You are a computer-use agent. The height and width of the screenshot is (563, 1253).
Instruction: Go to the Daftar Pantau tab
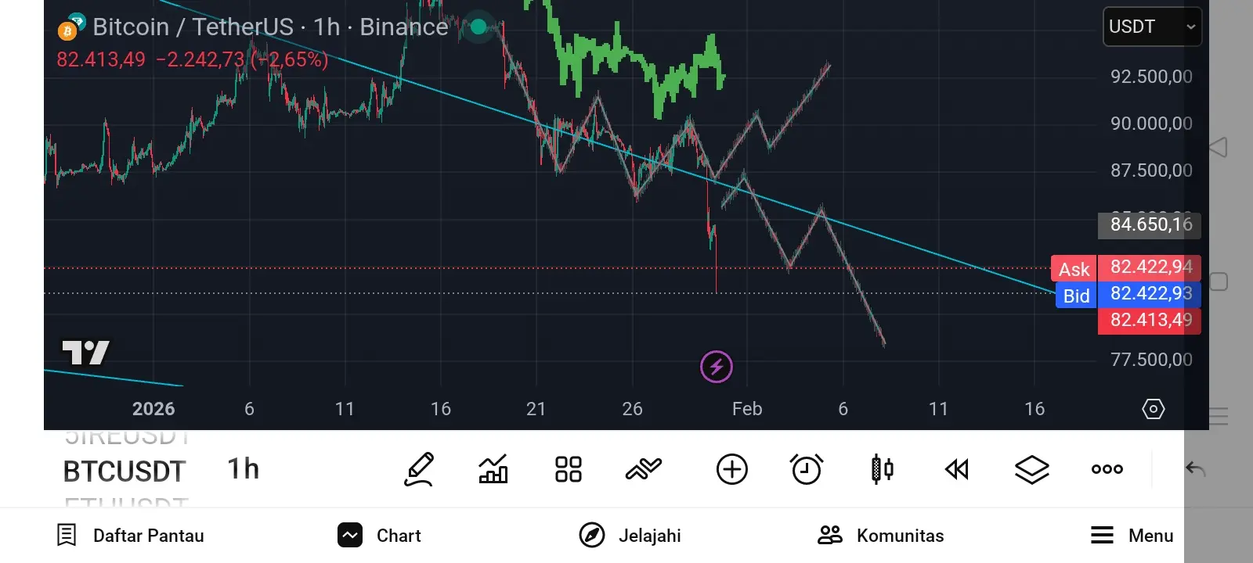point(131,536)
